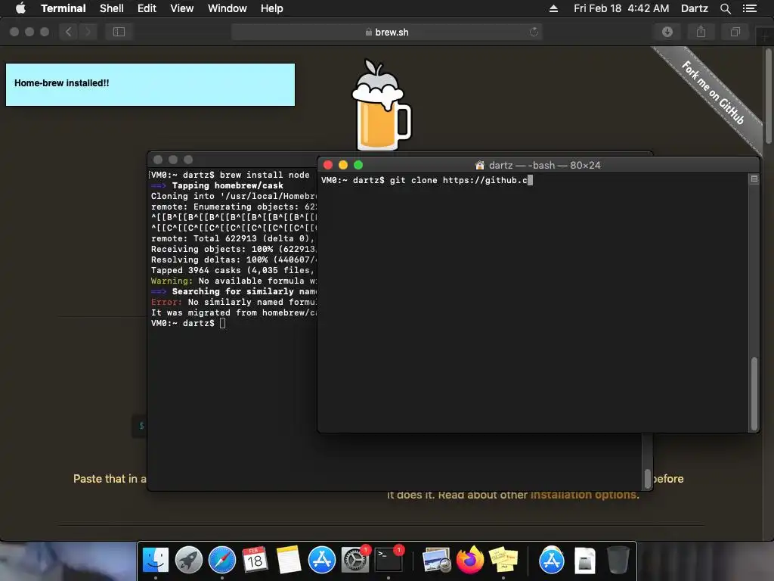The width and height of the screenshot is (774, 581).
Task: Open System Preferences in the Dock
Action: [355, 560]
